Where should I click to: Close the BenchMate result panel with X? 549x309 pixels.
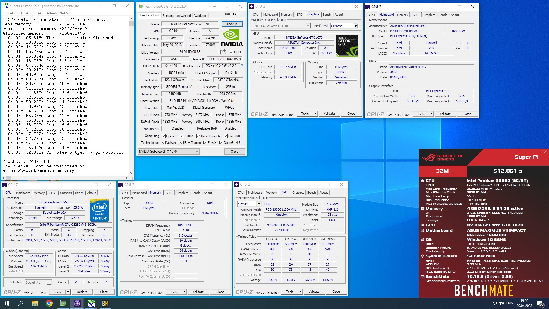(545, 152)
